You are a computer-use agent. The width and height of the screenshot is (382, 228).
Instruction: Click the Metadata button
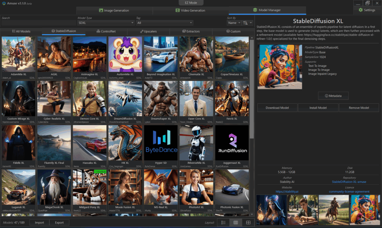point(333,96)
